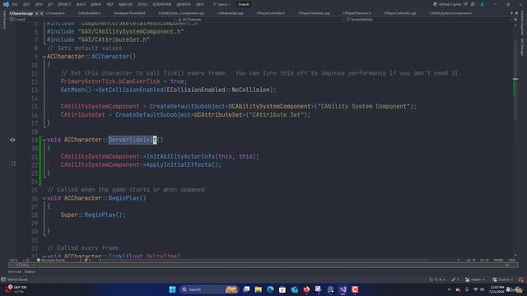
Task: Click InitAbilityActorInfo on line 21
Action: click(x=180, y=156)
